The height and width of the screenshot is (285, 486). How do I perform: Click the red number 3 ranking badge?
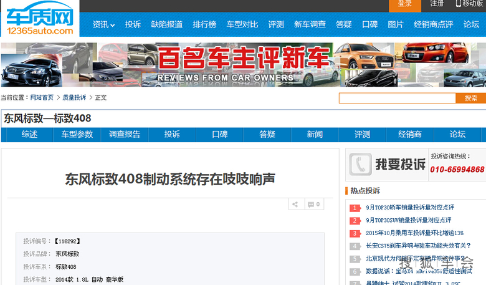[x=355, y=233]
